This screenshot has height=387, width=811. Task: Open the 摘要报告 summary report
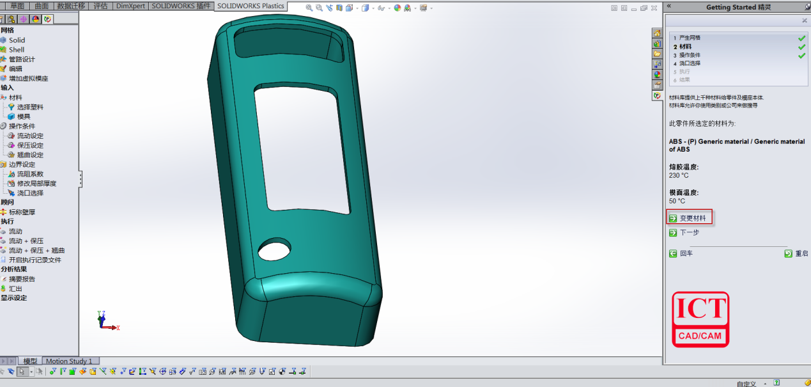click(22, 279)
